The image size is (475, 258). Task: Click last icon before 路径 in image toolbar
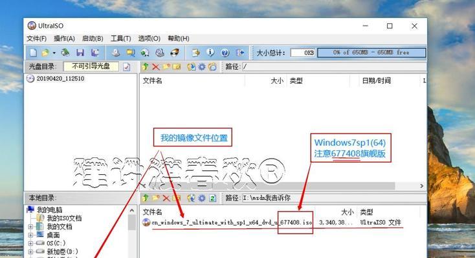point(212,67)
